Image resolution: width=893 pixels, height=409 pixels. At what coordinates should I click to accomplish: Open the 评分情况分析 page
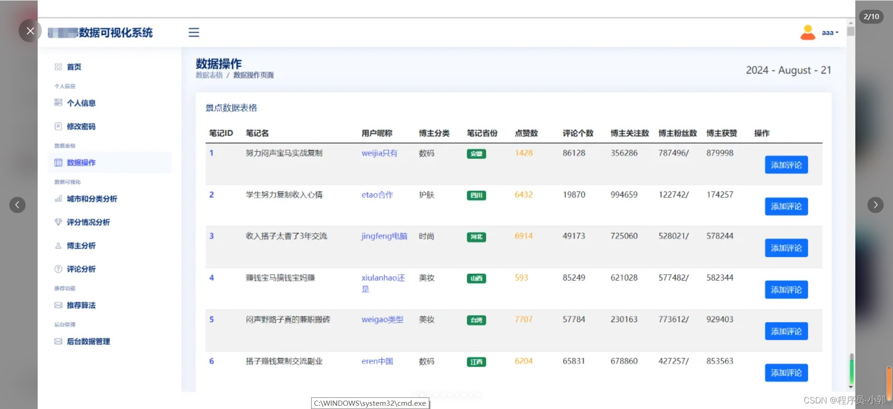(88, 222)
